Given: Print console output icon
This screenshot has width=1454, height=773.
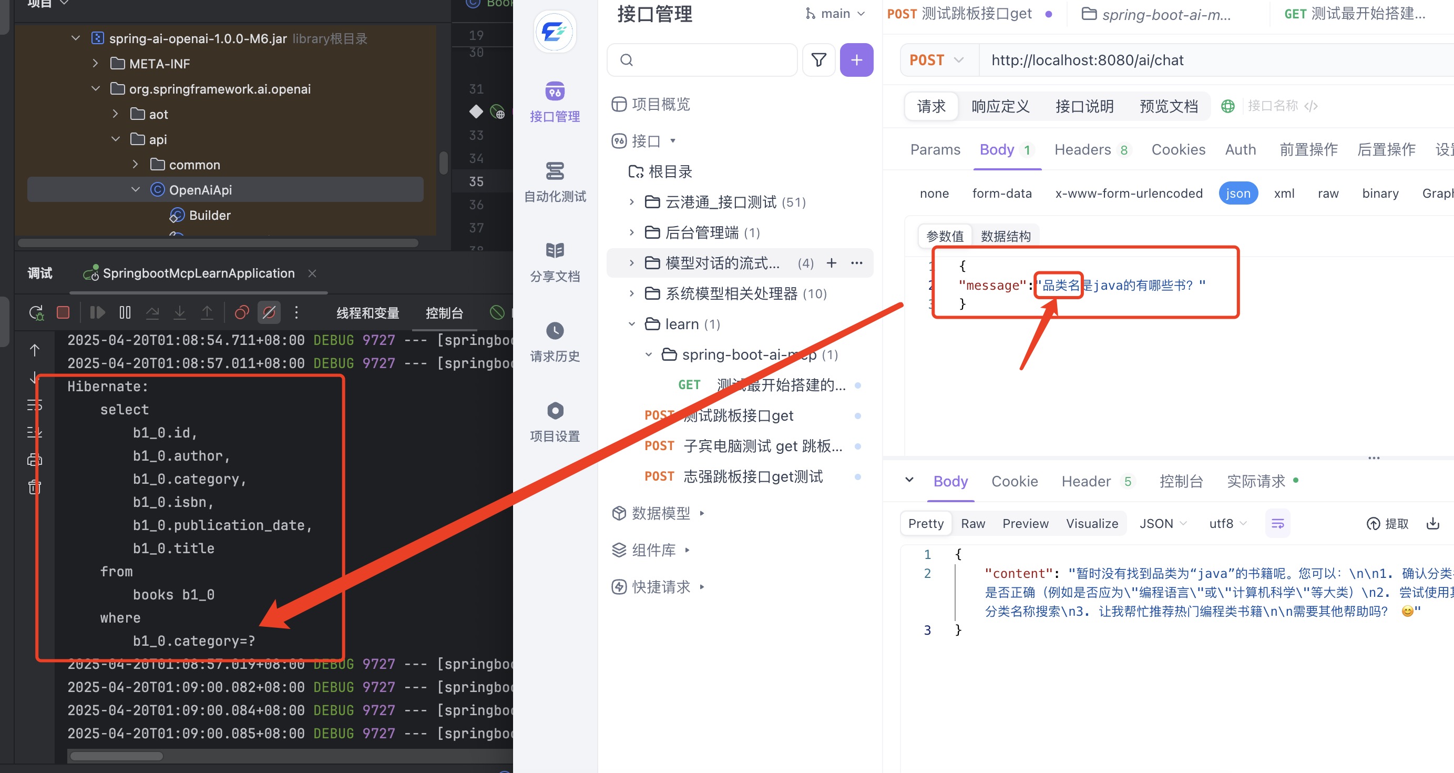Looking at the screenshot, I should pos(34,459).
